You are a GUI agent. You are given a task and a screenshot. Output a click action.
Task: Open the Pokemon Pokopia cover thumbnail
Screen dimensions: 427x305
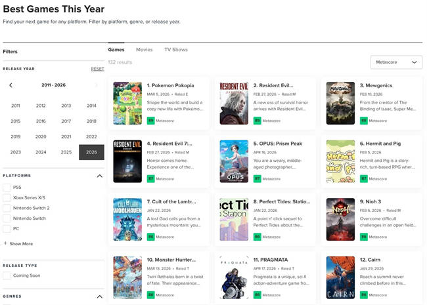point(127,103)
